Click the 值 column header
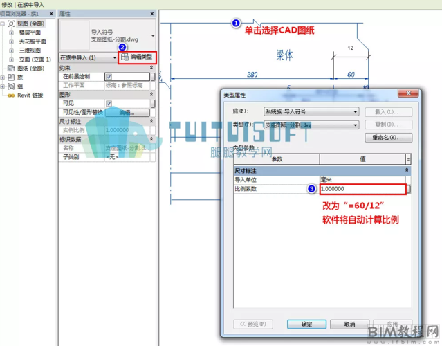This screenshot has height=346, width=442. [362, 159]
